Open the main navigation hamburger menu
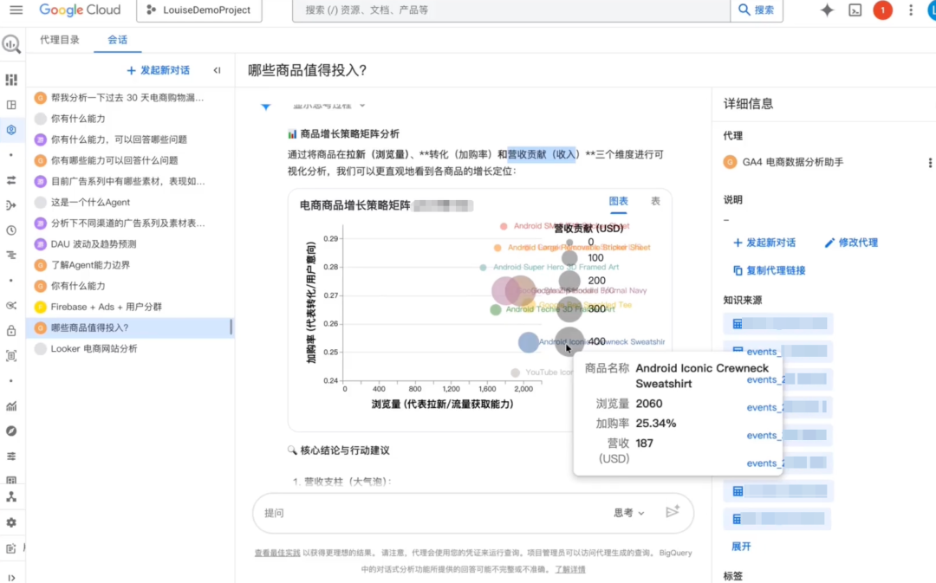936x583 pixels. 16,10
